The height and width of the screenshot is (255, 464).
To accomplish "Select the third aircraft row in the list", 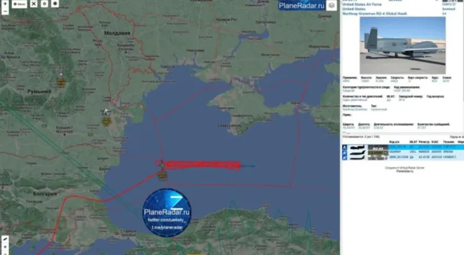I will 400,156.
